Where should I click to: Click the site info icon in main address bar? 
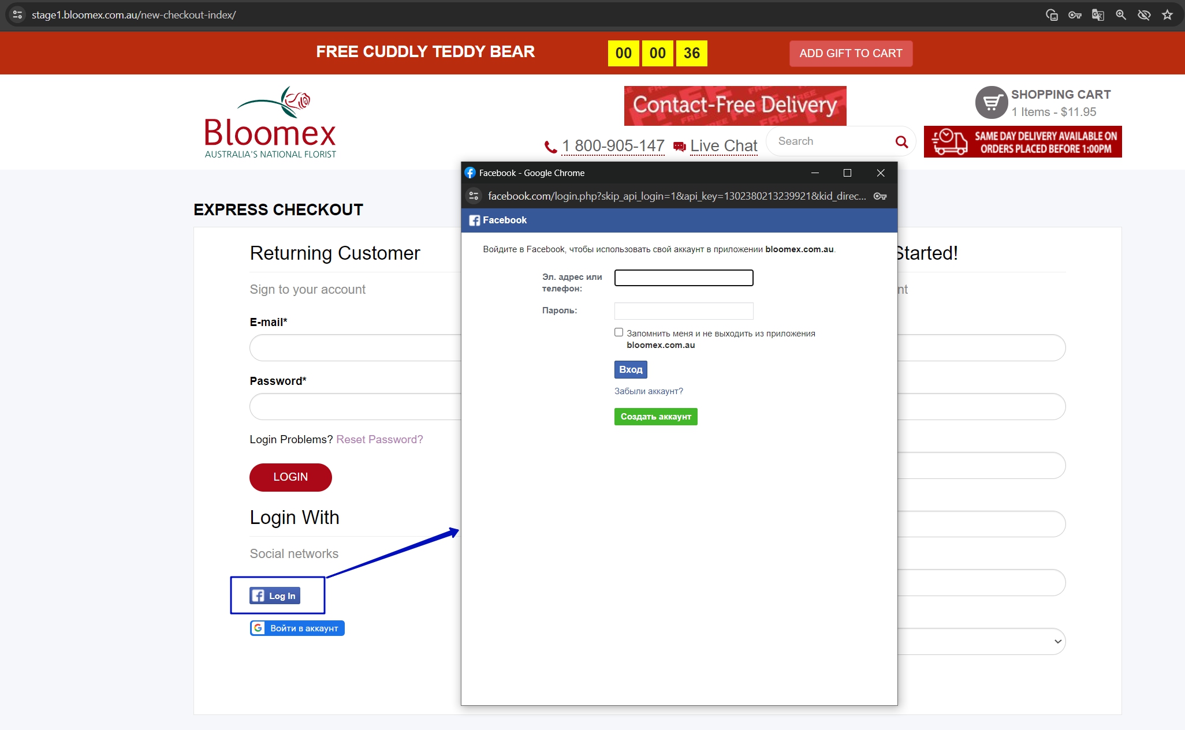(x=17, y=15)
